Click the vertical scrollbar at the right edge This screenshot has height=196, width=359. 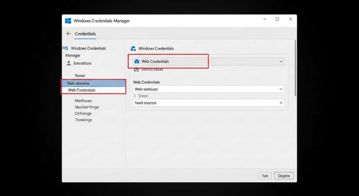click(295, 68)
